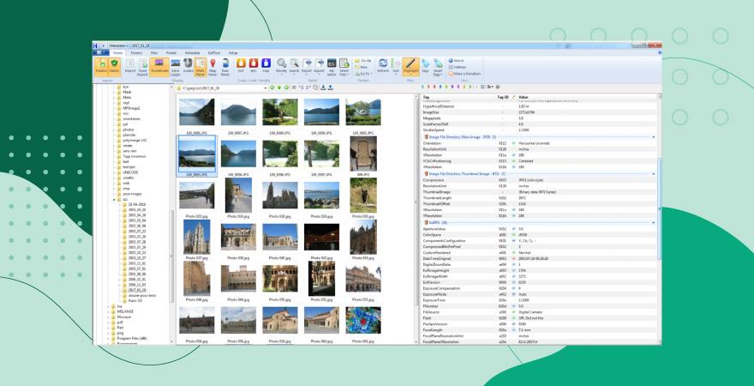Switch to the Setup ribbon tab
The height and width of the screenshot is (386, 754).
233,52
